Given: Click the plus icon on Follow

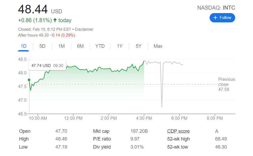Looking at the screenshot, I should (215, 18).
